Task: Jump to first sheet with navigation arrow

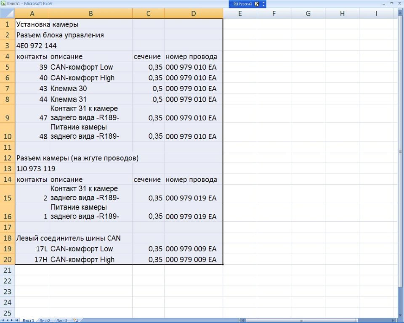Action: click(3, 320)
